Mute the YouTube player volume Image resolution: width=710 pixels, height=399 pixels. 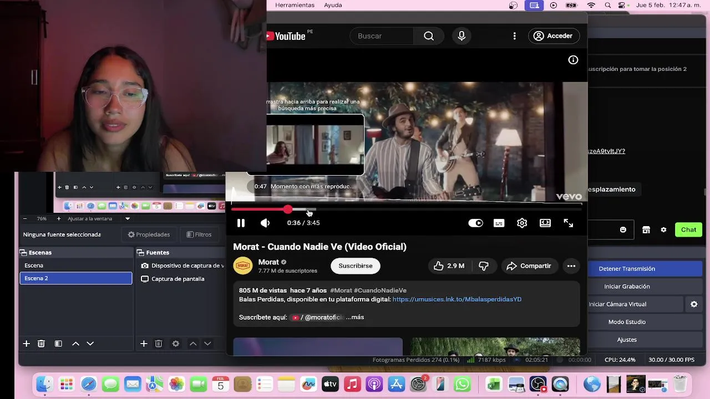point(265,223)
